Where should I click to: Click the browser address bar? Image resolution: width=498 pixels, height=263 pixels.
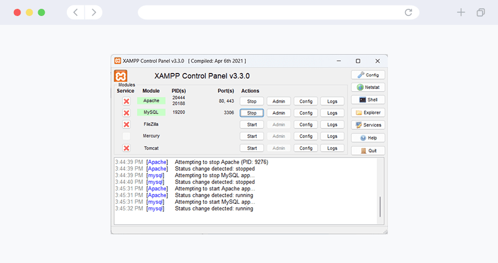point(278,12)
